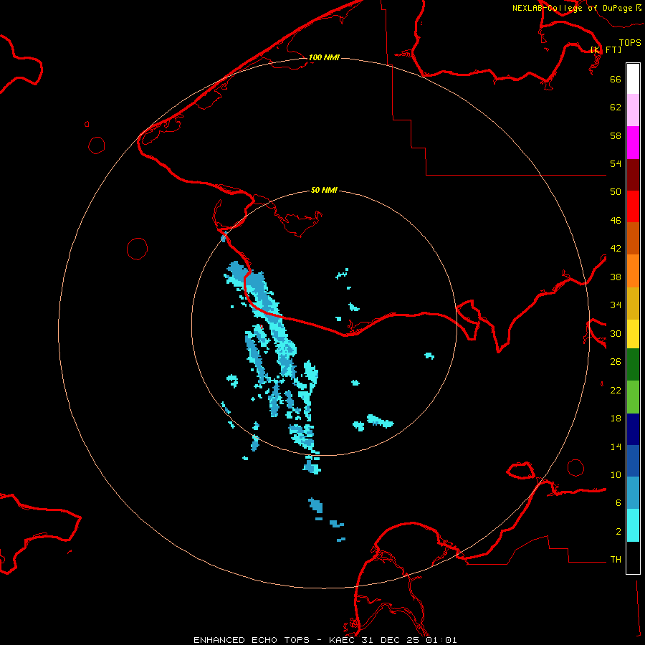Click the 50 NMI range ring label
Screen dimensions: 645x645
click(324, 190)
